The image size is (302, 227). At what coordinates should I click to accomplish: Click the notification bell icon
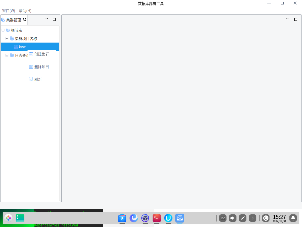[293, 218]
